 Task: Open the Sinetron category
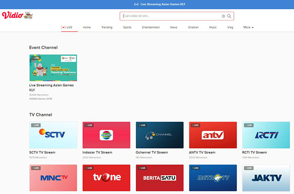pos(193,27)
